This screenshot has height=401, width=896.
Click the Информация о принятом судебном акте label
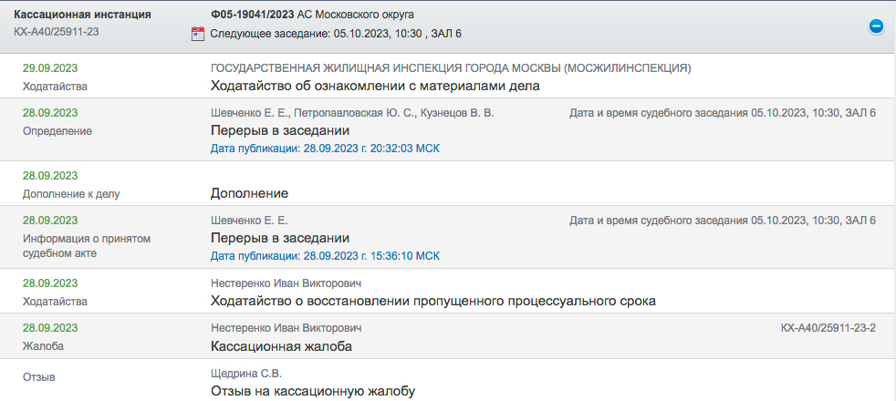point(86,245)
